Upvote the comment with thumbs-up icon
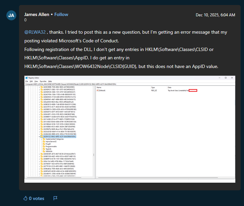 (x=25, y=198)
